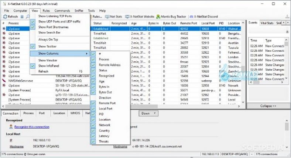Click the person icon beside Recognize this connection

click(x=11, y=127)
